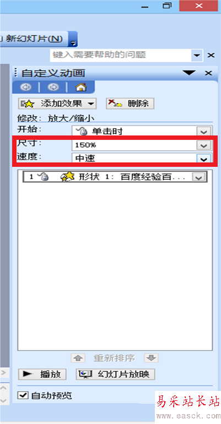Toggle the 自动预览 checkbox
Viewport: 221px width, 424px height.
[23, 395]
